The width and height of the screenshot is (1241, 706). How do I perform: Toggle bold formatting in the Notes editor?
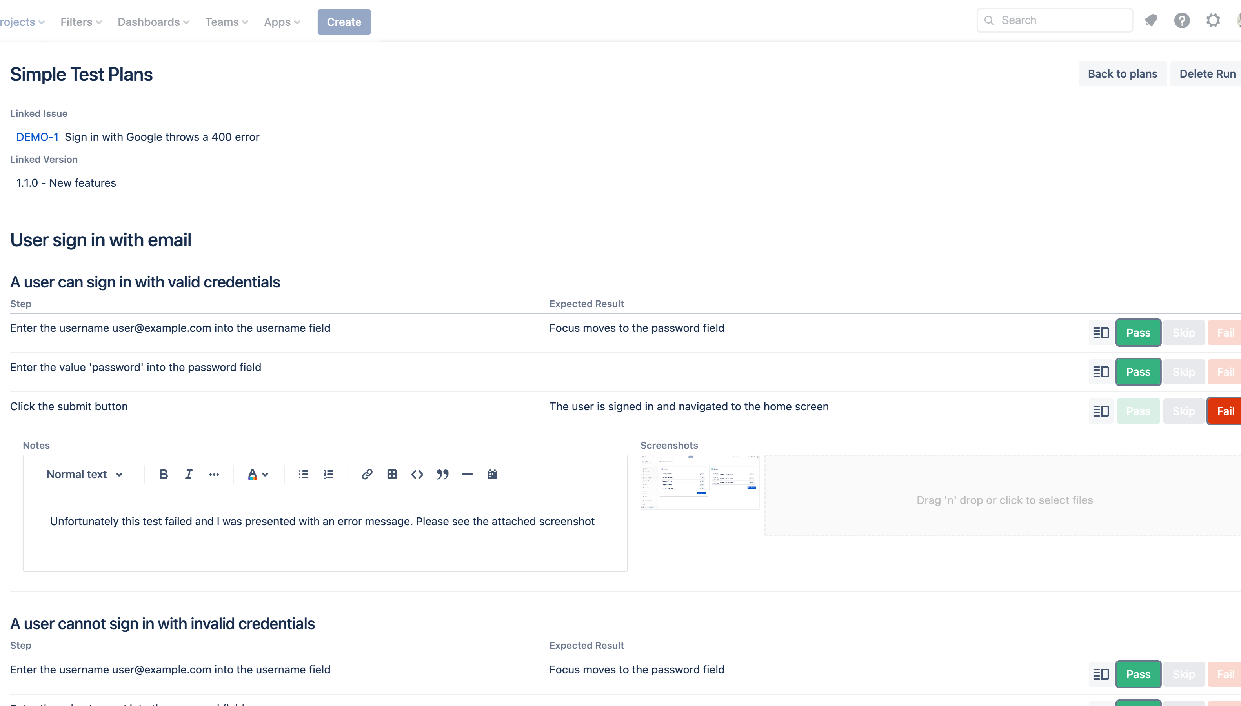[x=164, y=474]
